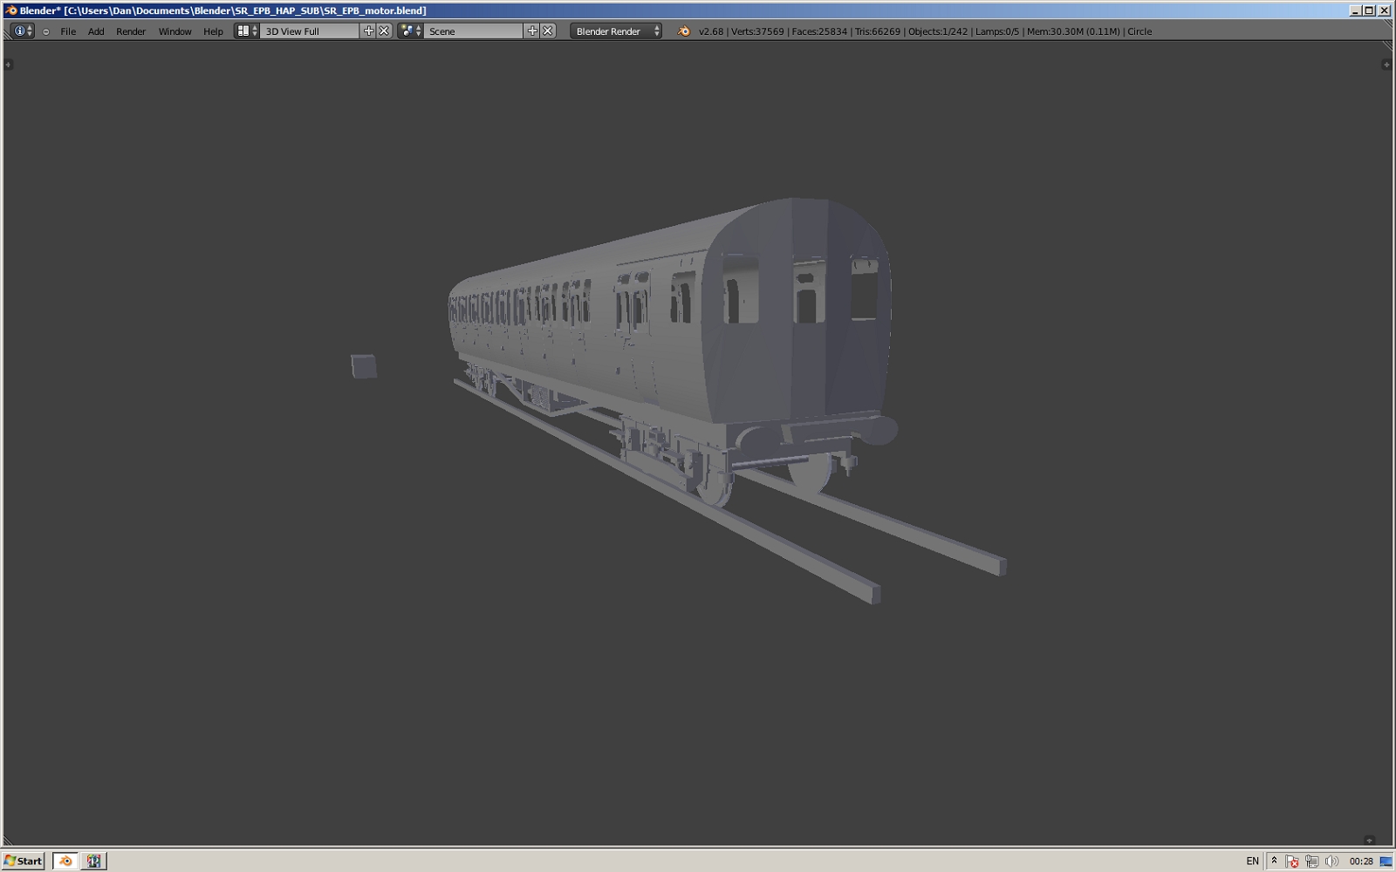The height and width of the screenshot is (872, 1396).
Task: Open the File menu
Action: [x=68, y=31]
